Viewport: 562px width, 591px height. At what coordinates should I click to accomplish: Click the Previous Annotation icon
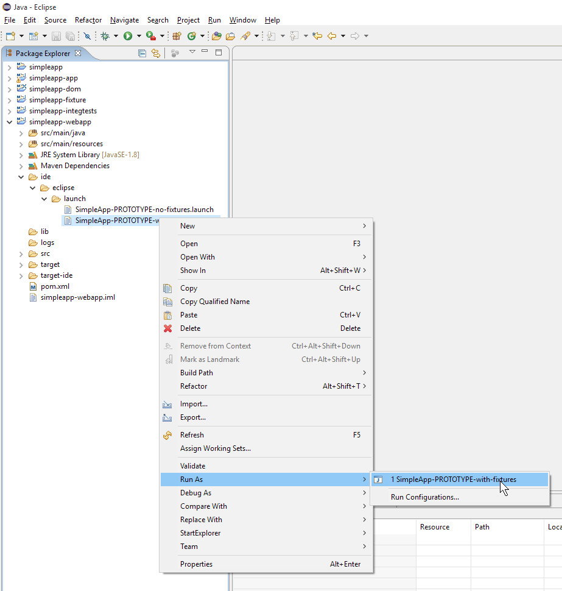[x=294, y=36]
